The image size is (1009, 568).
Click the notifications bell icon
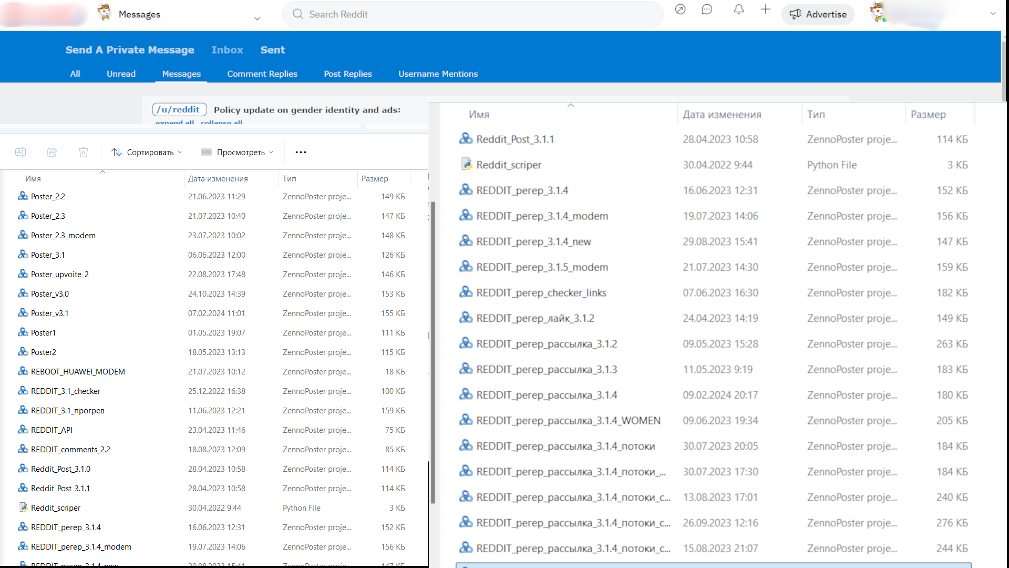pos(738,10)
